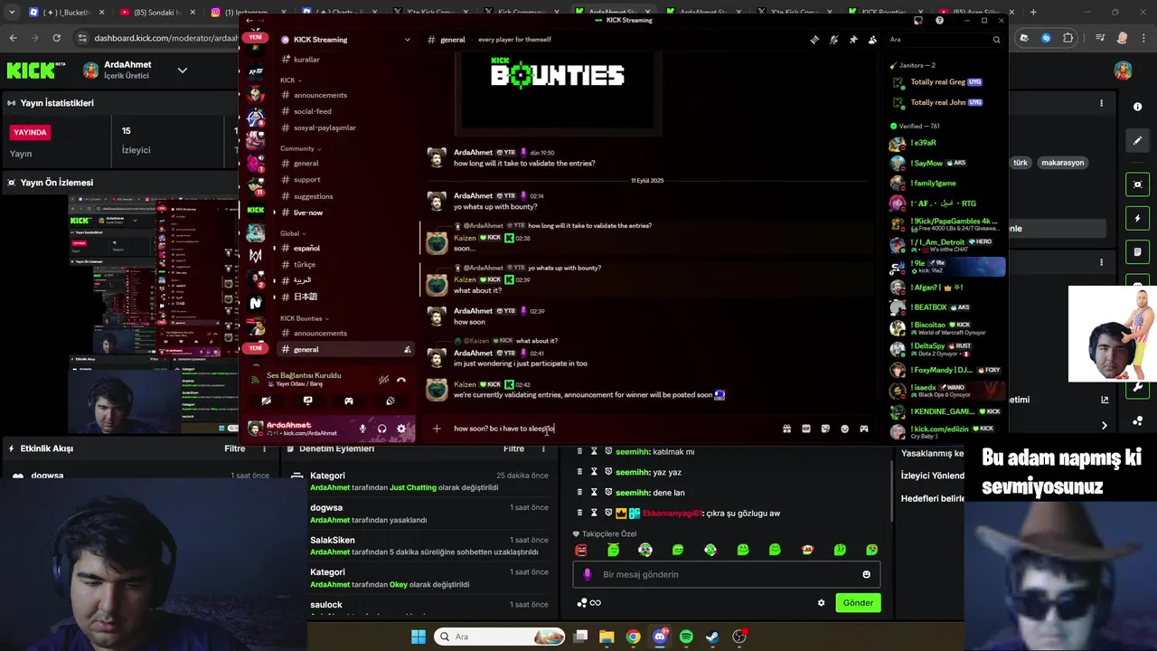Screen dimensions: 1157x651
Task: Click the plus attachment button in Discord message box
Action: click(x=437, y=429)
